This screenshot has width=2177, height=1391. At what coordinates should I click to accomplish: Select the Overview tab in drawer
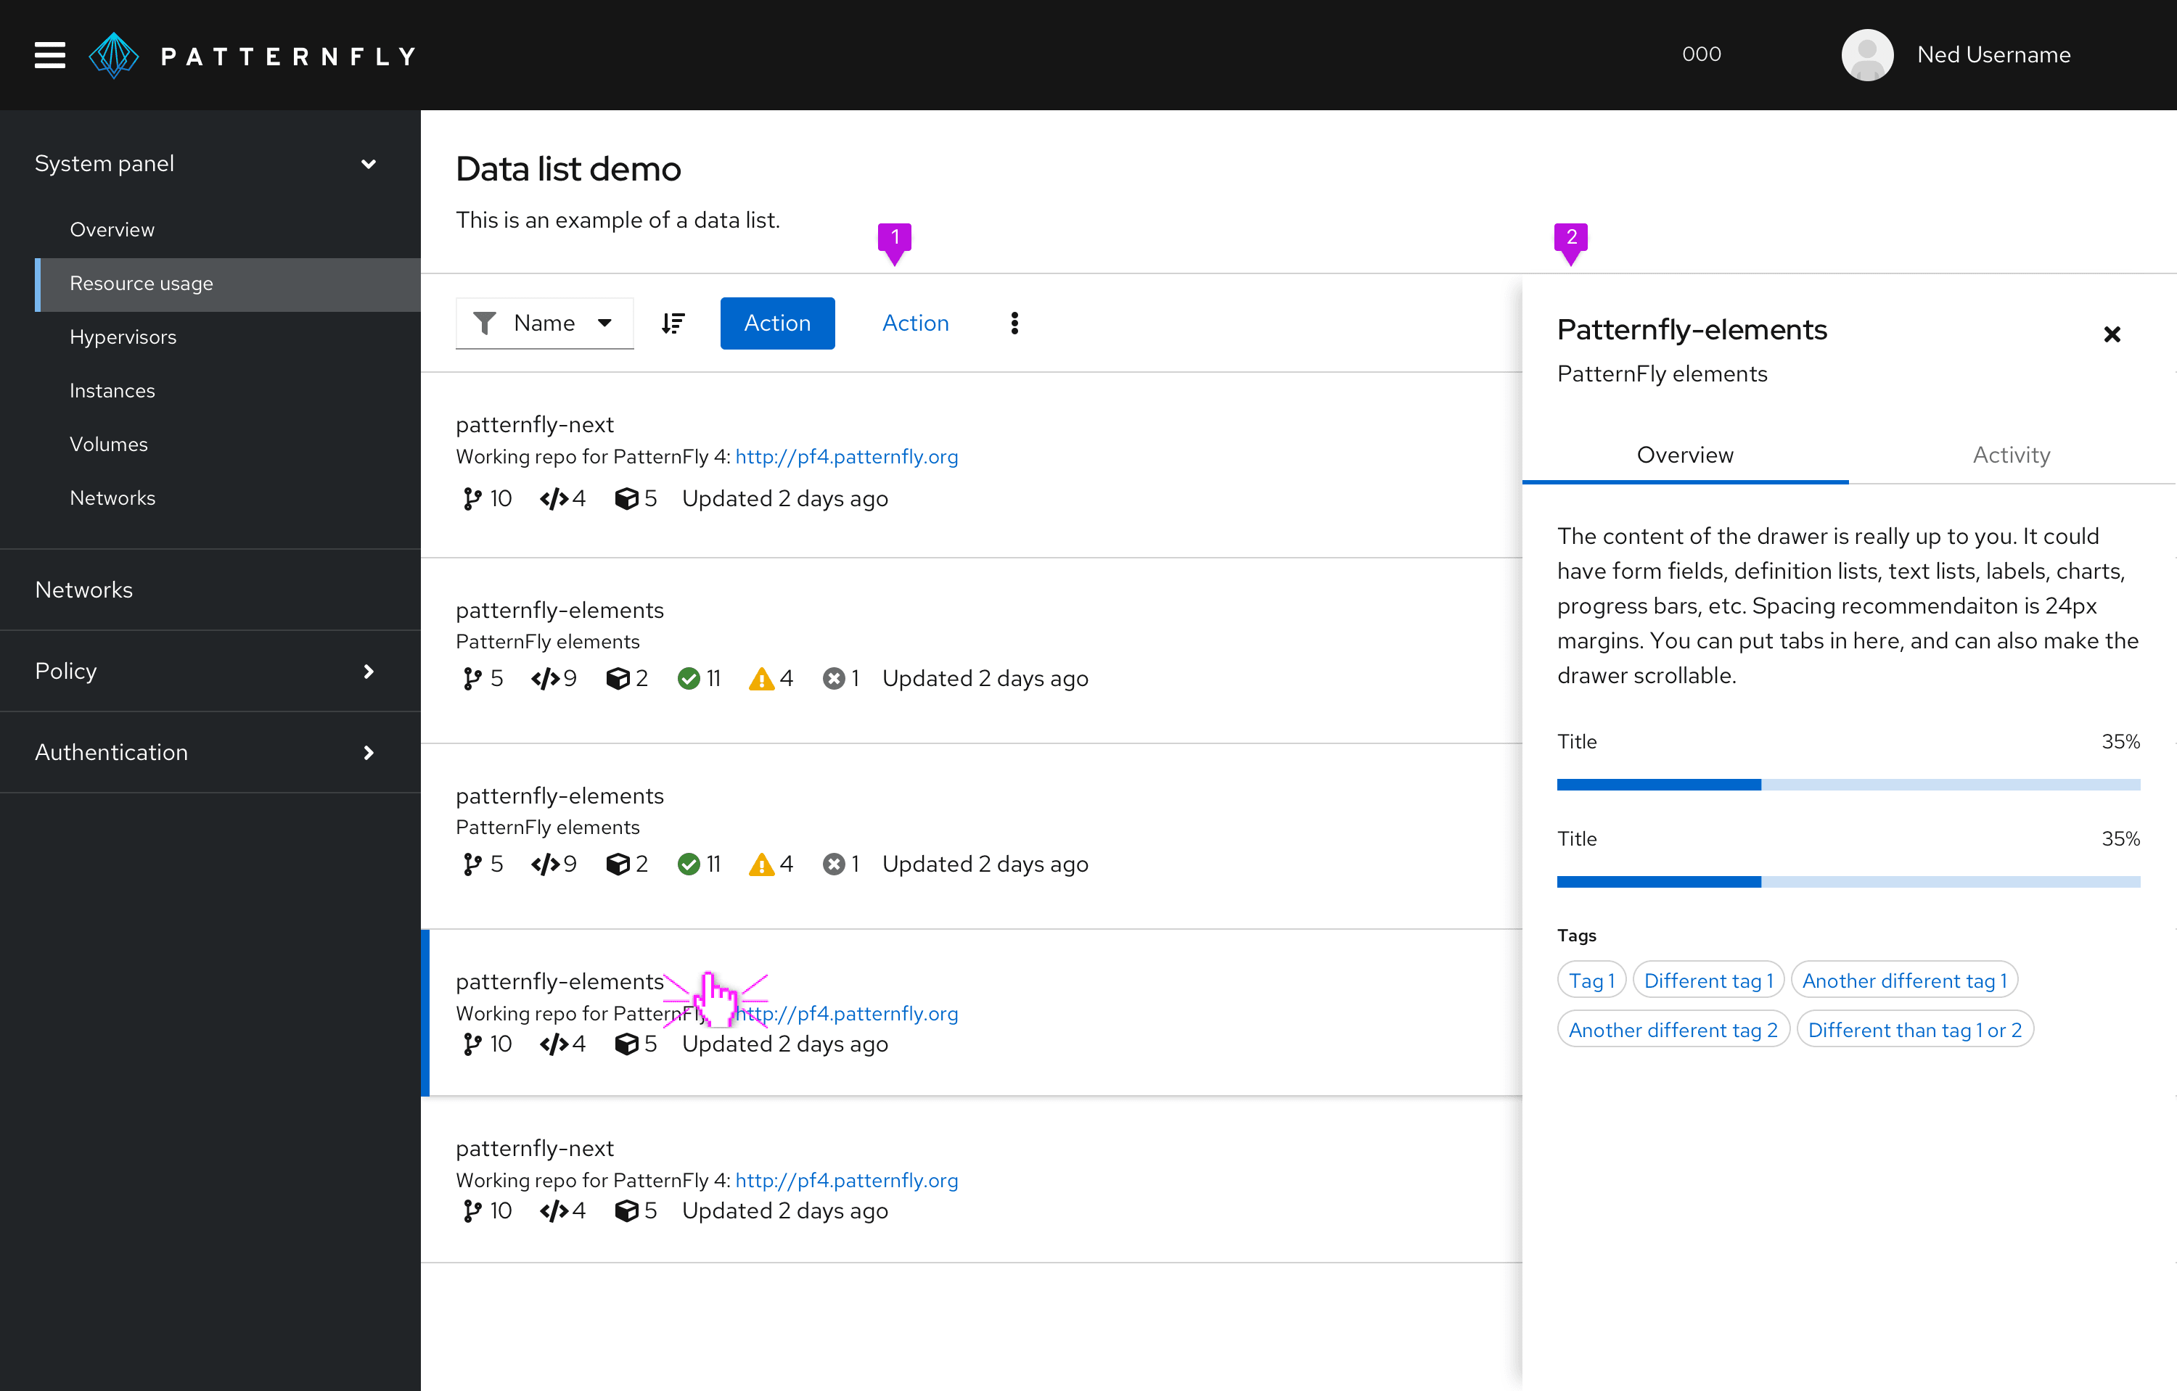1685,455
